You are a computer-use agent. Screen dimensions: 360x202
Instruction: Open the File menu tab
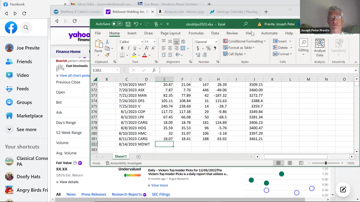(98, 33)
